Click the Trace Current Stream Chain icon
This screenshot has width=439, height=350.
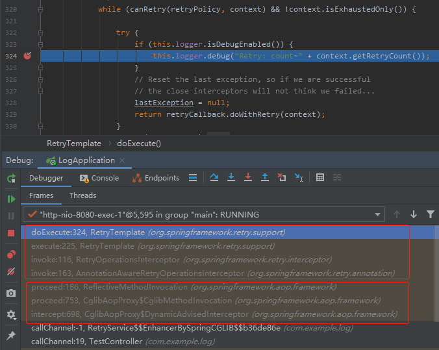(x=337, y=177)
